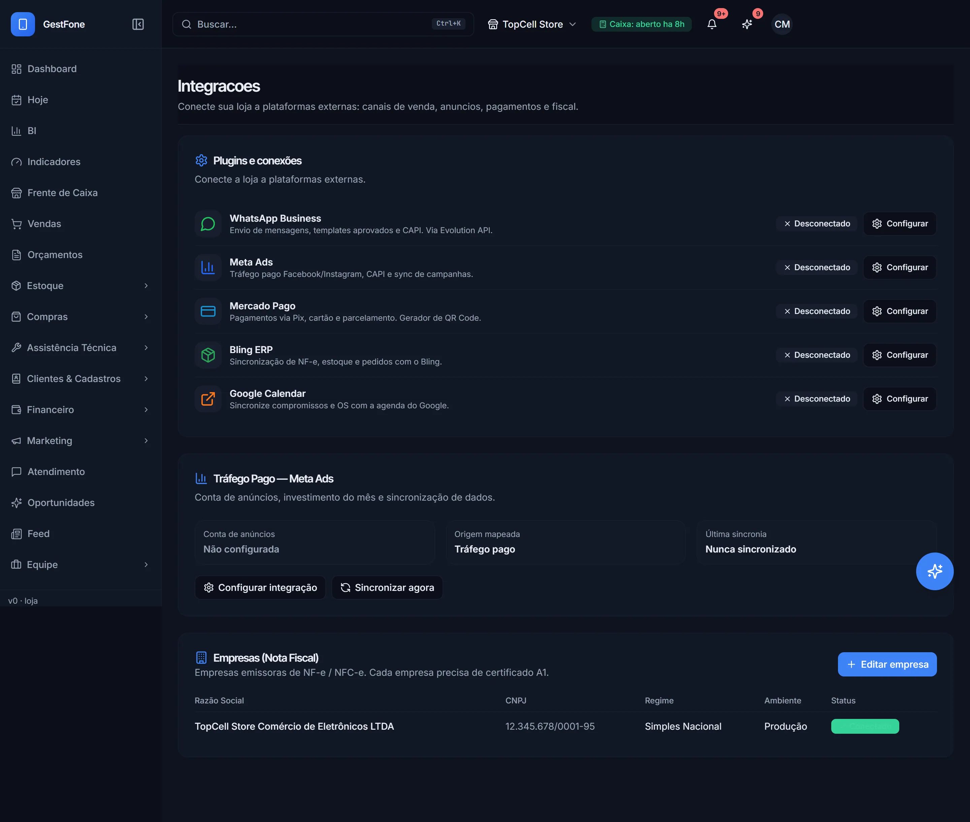
Task: Click Configurar for Mercado Pago
Action: [x=900, y=311]
